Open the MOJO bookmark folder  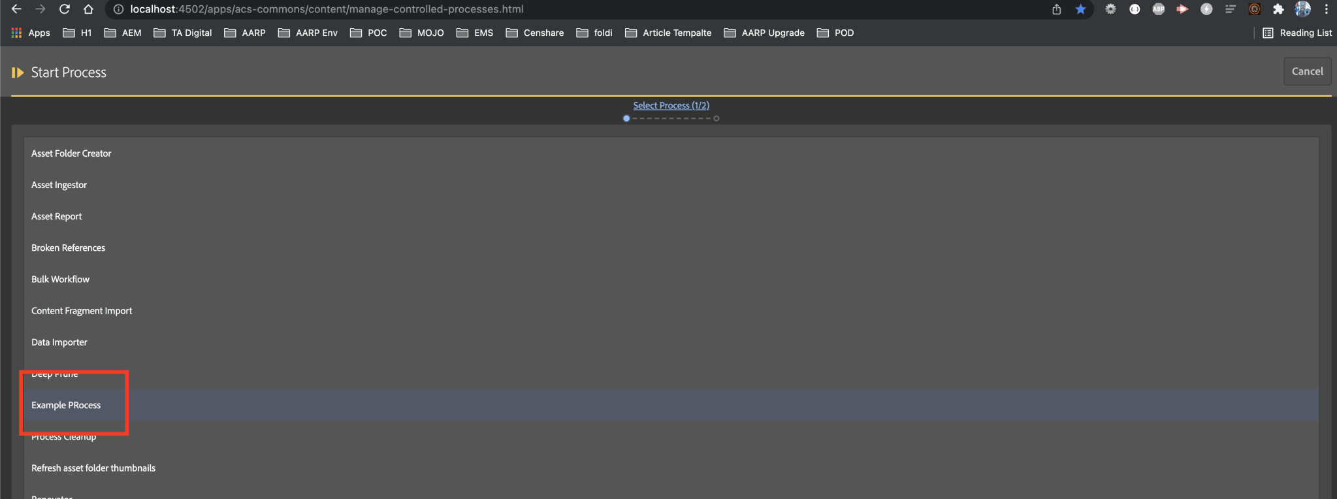421,33
